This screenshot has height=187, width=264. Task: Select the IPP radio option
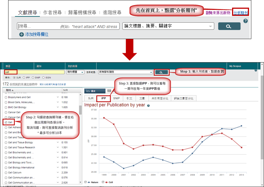[x=24, y=78]
